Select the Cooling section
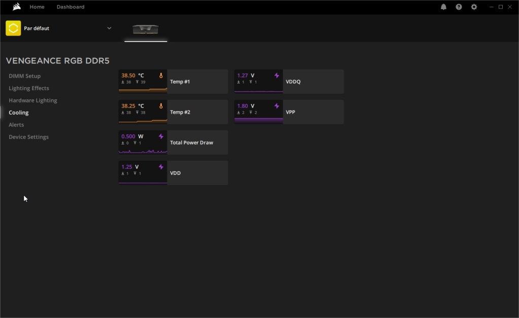 tap(19, 113)
